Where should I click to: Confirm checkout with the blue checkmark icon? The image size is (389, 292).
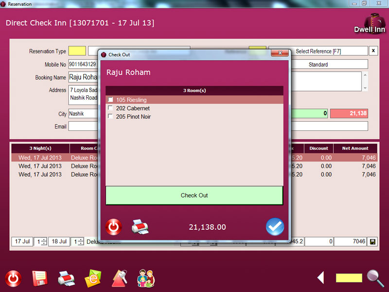275,227
